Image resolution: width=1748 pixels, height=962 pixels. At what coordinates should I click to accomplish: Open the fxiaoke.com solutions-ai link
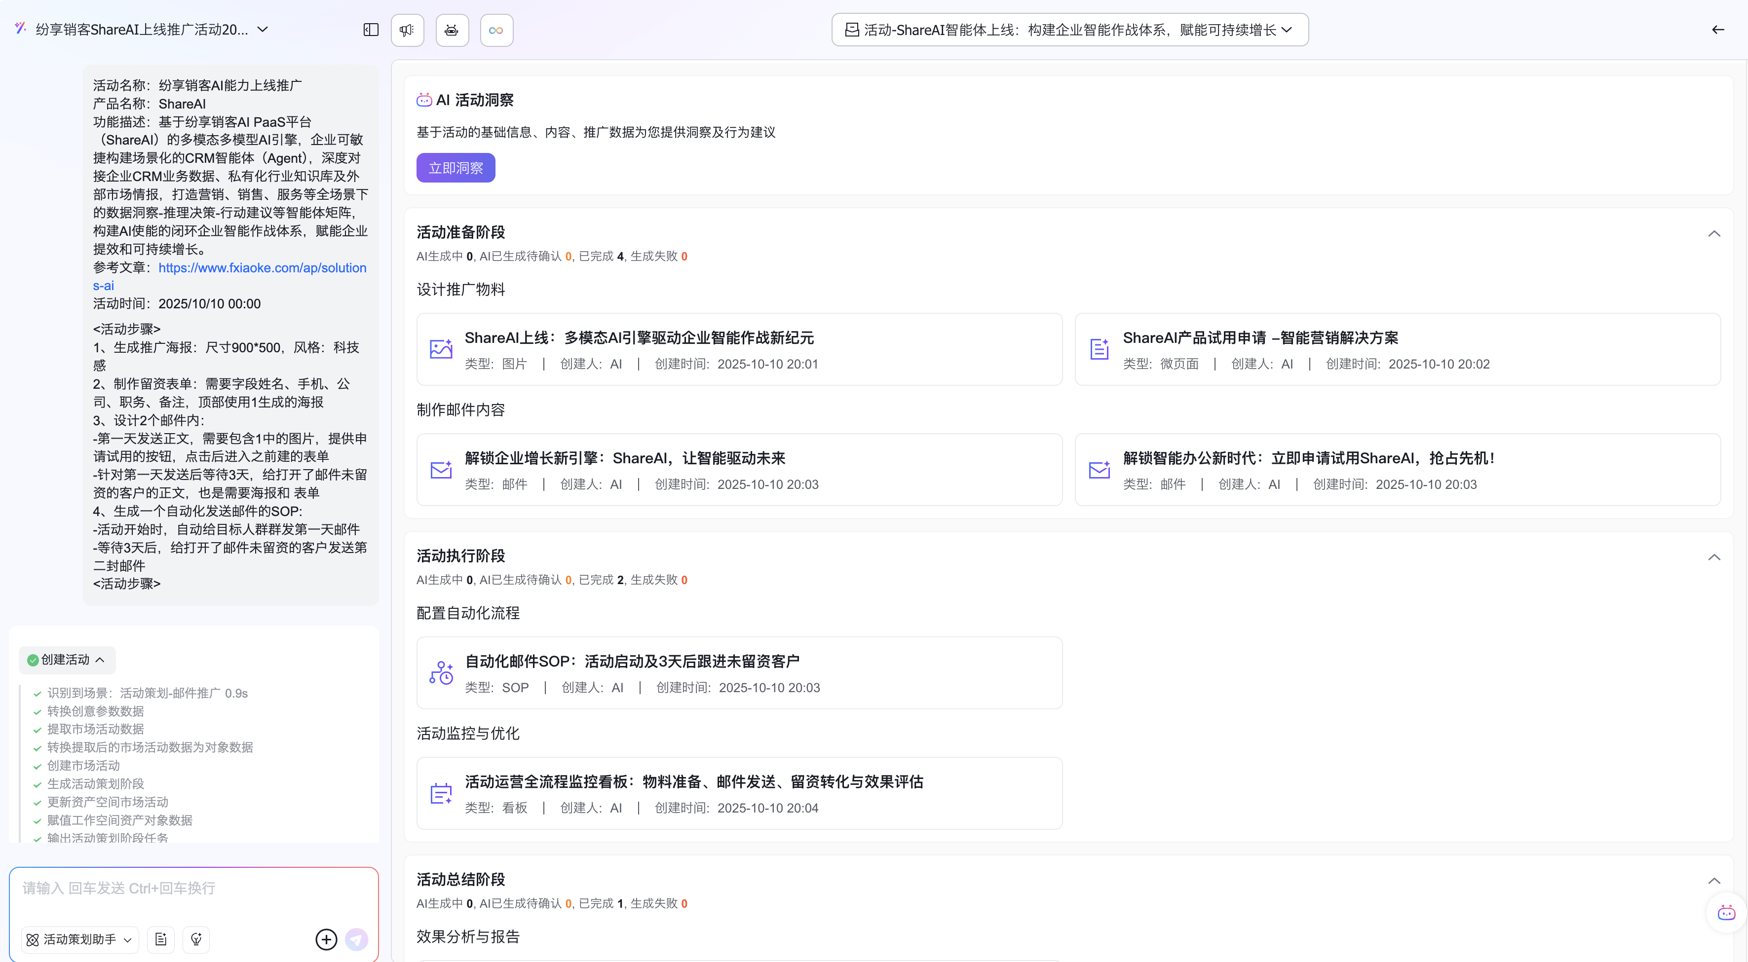click(x=262, y=268)
